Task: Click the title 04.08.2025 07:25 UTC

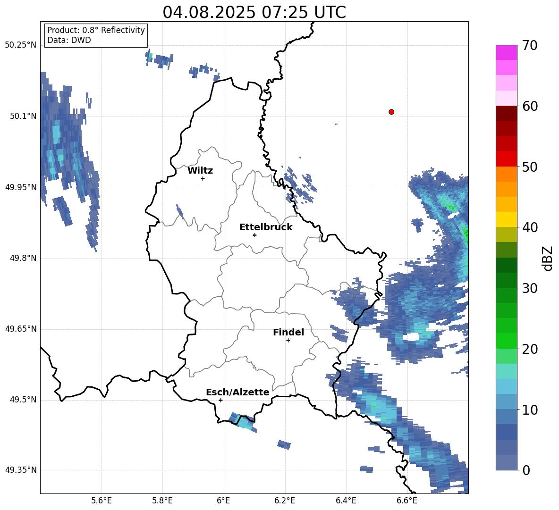Action: click(254, 12)
